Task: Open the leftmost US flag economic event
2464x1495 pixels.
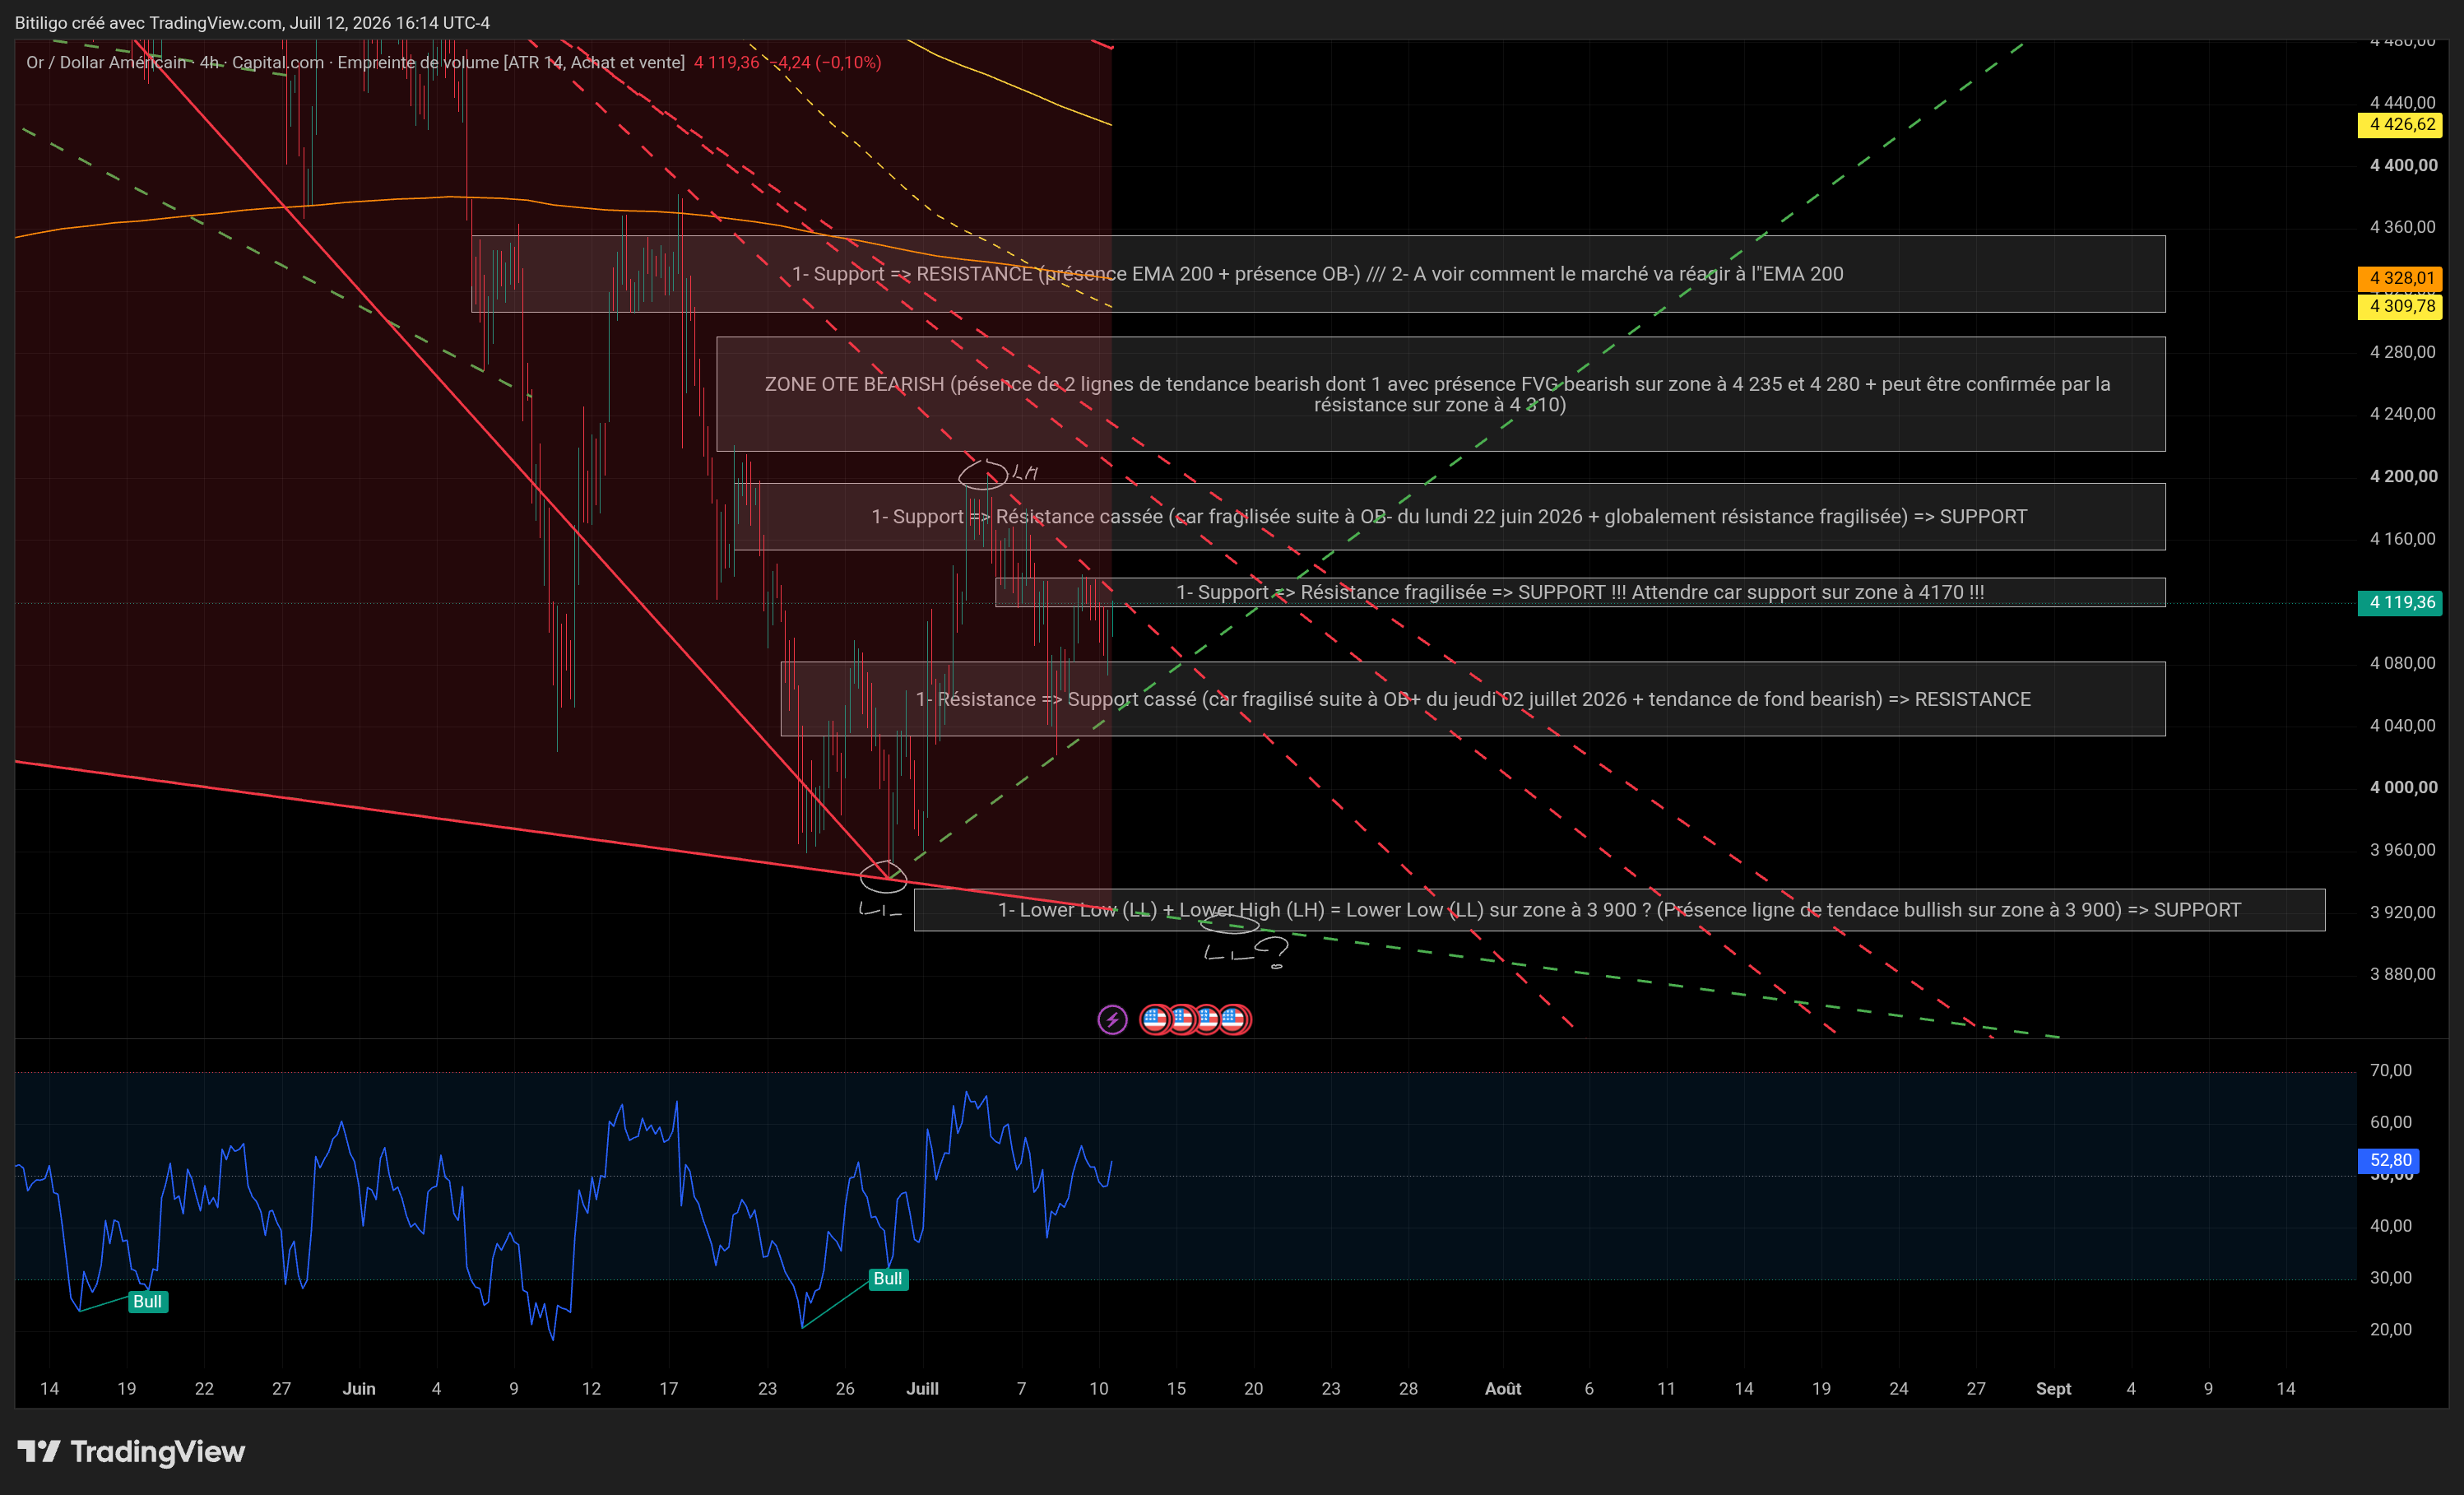Action: (x=1154, y=1019)
